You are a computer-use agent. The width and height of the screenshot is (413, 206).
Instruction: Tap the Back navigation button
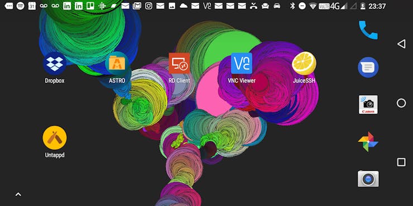pyautogui.click(x=401, y=44)
